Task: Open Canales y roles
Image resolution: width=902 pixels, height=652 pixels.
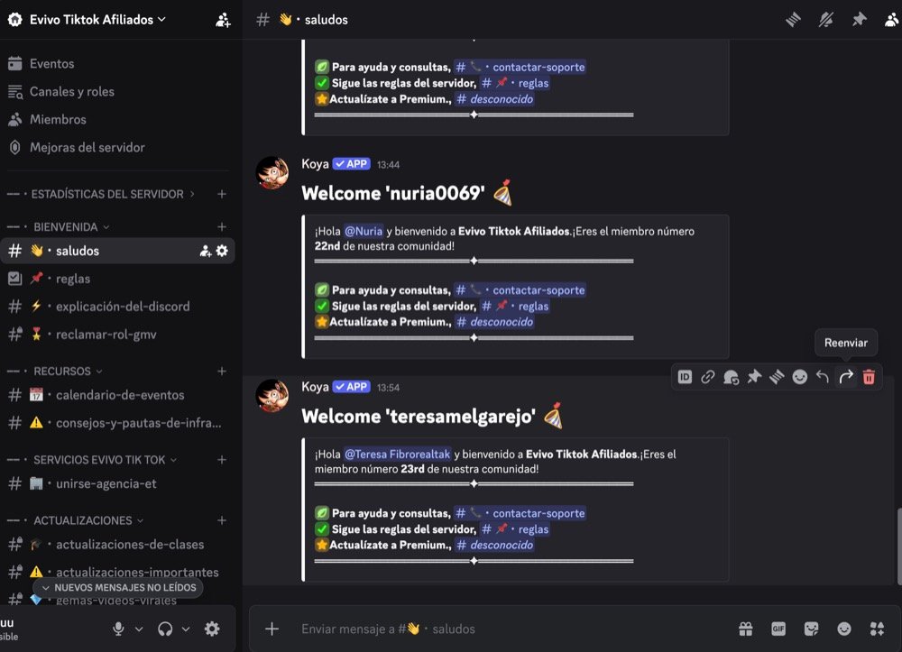Action: (x=72, y=91)
